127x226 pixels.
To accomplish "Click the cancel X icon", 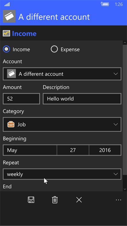I will click(x=79, y=200).
